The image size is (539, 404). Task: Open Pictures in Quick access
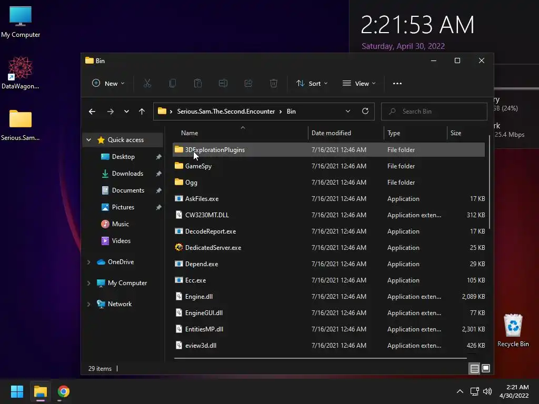click(x=123, y=207)
